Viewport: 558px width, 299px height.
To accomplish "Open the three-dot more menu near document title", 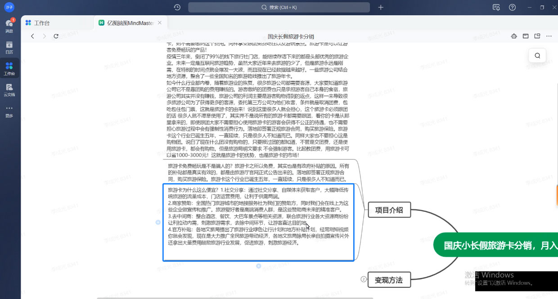I will (x=549, y=36).
